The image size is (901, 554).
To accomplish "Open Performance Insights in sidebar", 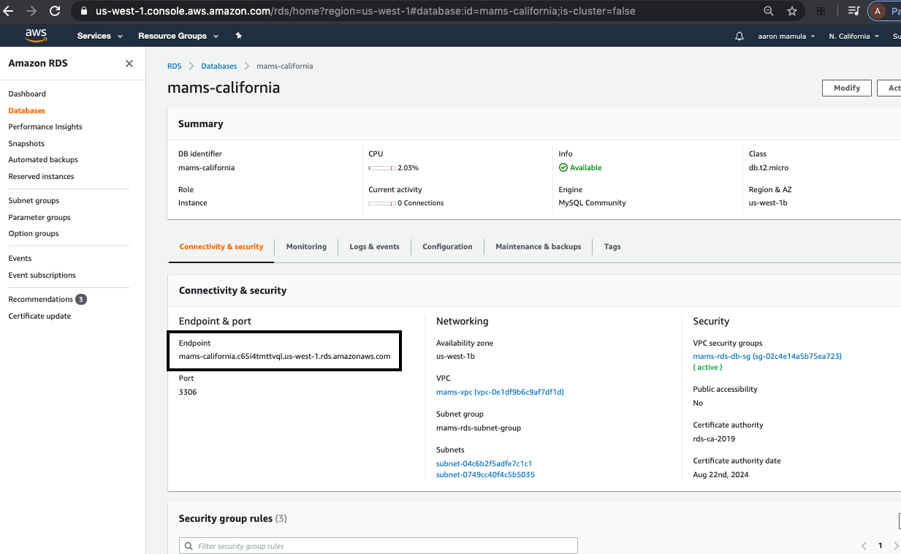I will point(45,126).
